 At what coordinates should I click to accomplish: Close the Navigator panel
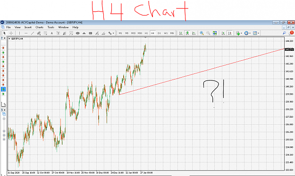(x=5, y=110)
